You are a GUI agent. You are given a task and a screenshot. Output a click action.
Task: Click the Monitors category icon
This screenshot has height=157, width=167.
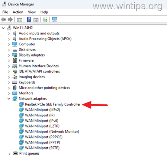pos(15,93)
